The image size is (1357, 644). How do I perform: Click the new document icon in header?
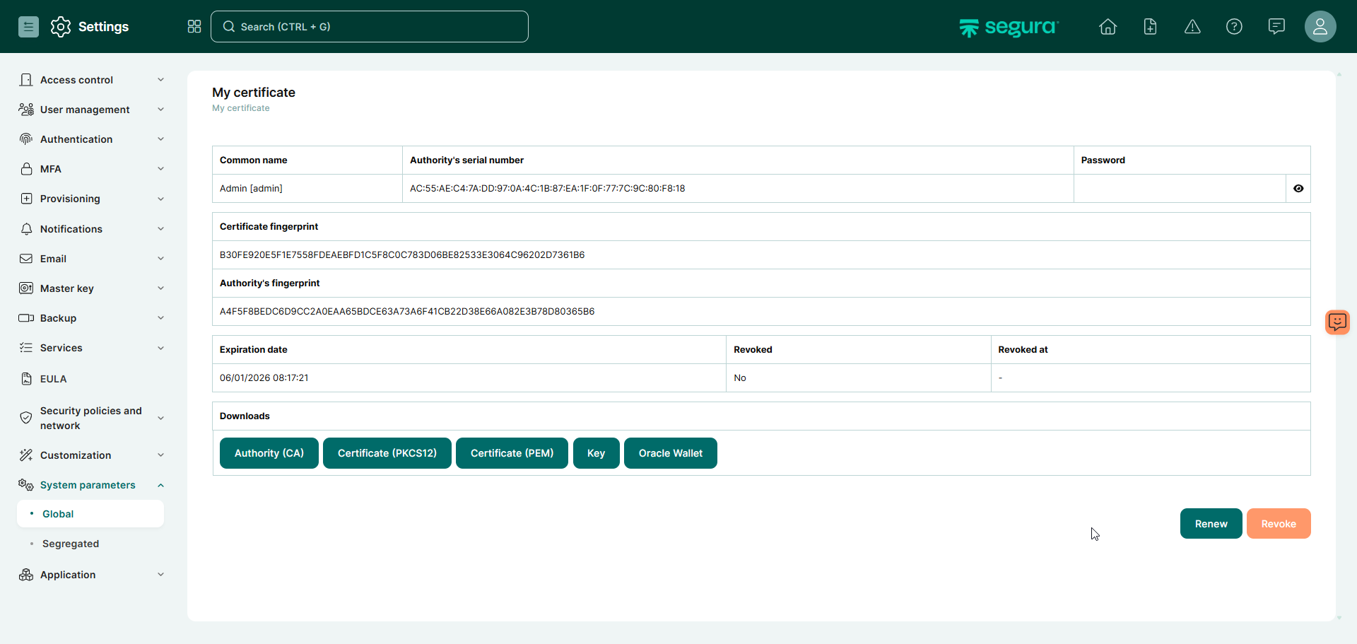tap(1150, 27)
